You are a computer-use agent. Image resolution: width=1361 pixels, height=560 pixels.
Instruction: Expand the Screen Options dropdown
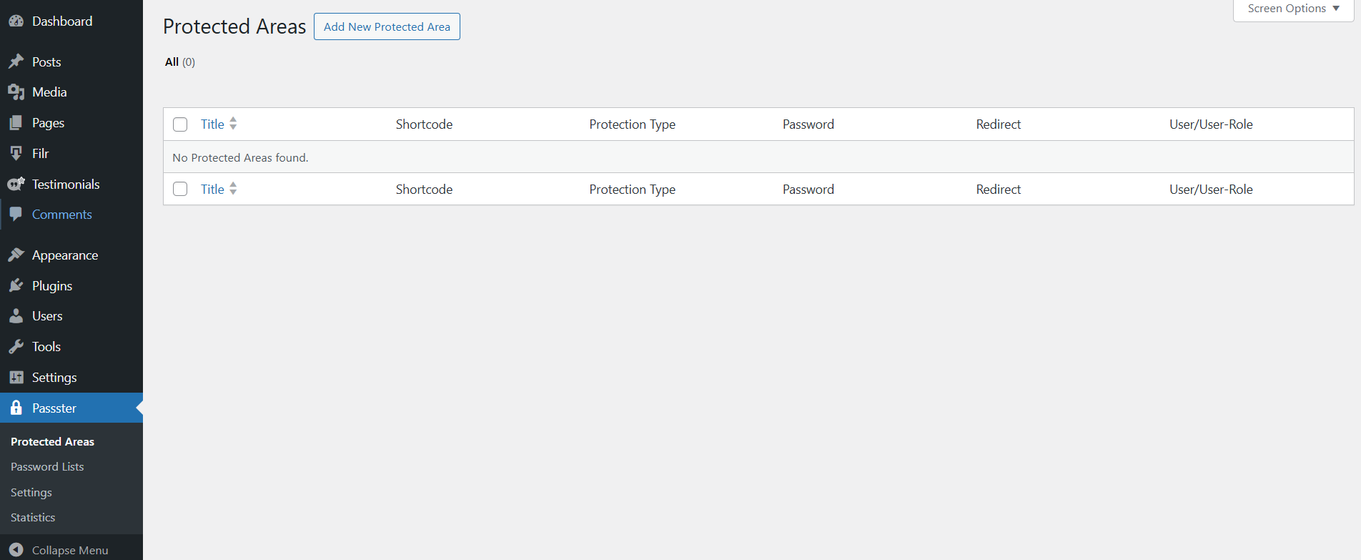1293,9
